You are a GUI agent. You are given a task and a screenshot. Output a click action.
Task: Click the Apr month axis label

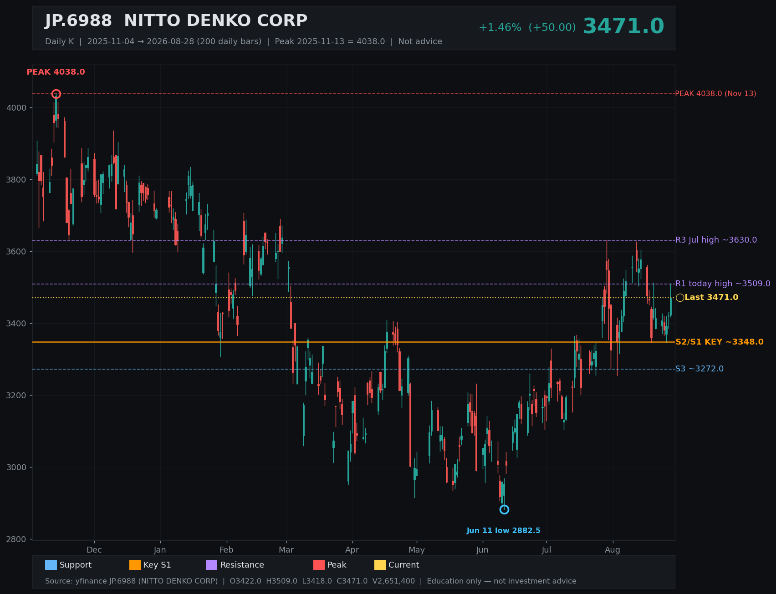tap(352, 550)
